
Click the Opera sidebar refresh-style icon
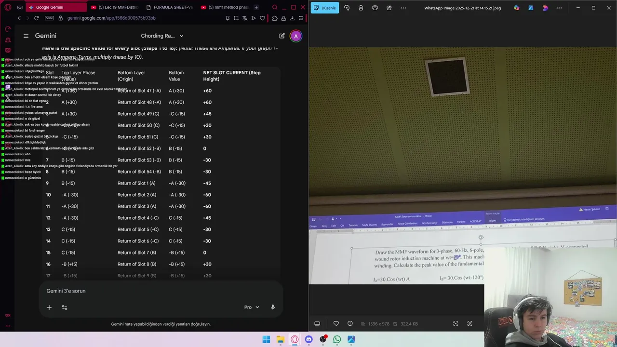[x=8, y=29]
